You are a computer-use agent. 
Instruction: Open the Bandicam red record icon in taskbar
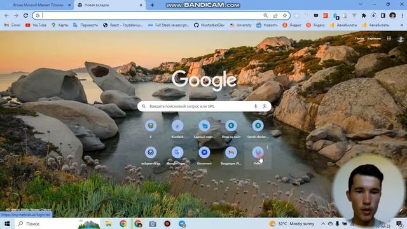[167, 223]
